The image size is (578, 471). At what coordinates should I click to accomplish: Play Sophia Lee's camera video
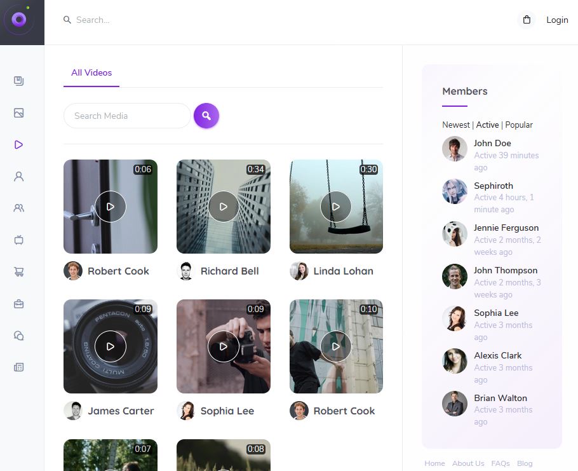point(224,346)
